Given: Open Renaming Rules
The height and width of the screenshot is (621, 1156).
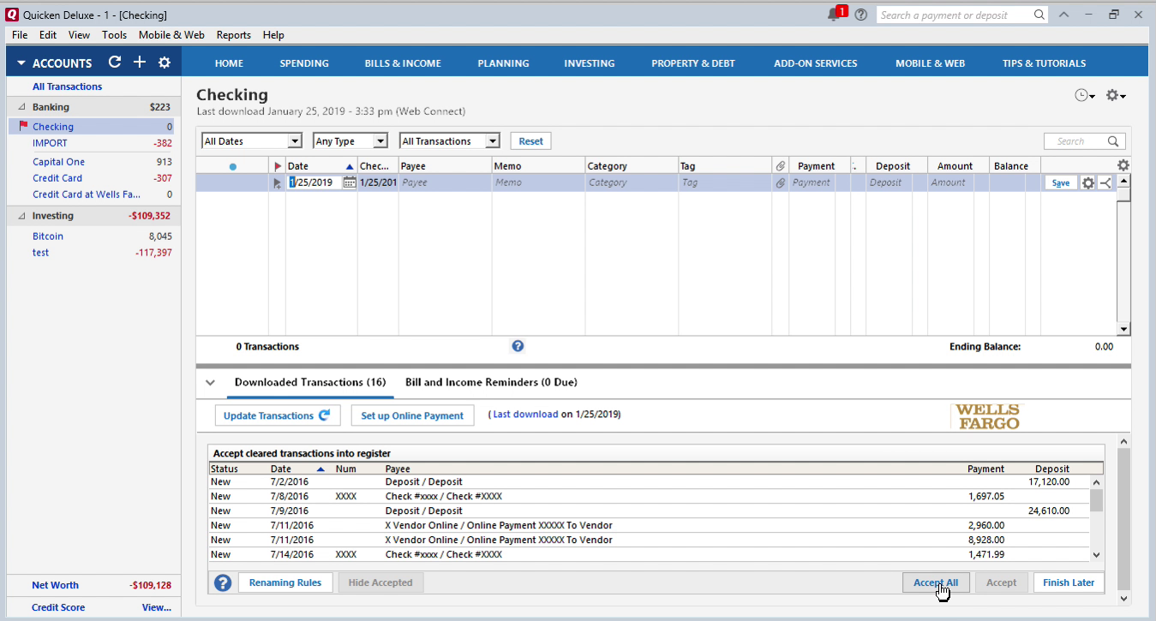Looking at the screenshot, I should 285,582.
